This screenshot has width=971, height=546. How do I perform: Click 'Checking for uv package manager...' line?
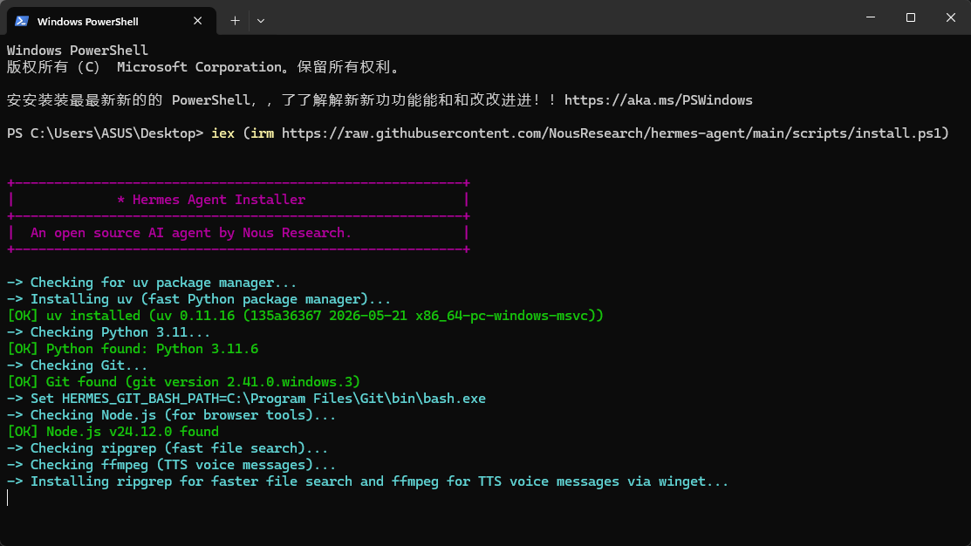(152, 283)
